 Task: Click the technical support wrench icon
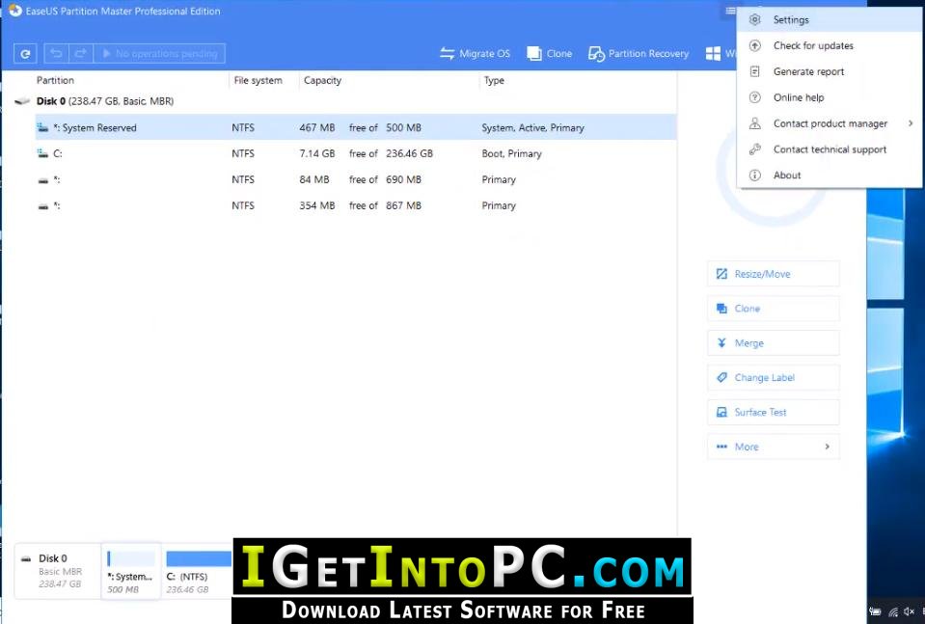coord(754,149)
